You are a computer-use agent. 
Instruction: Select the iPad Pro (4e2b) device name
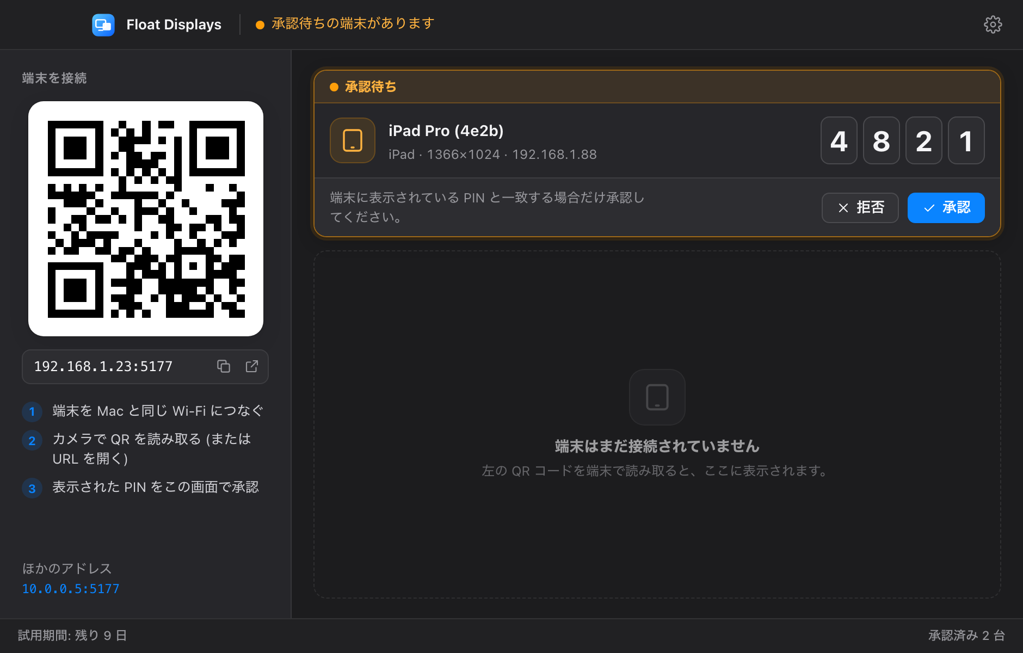[x=446, y=131]
